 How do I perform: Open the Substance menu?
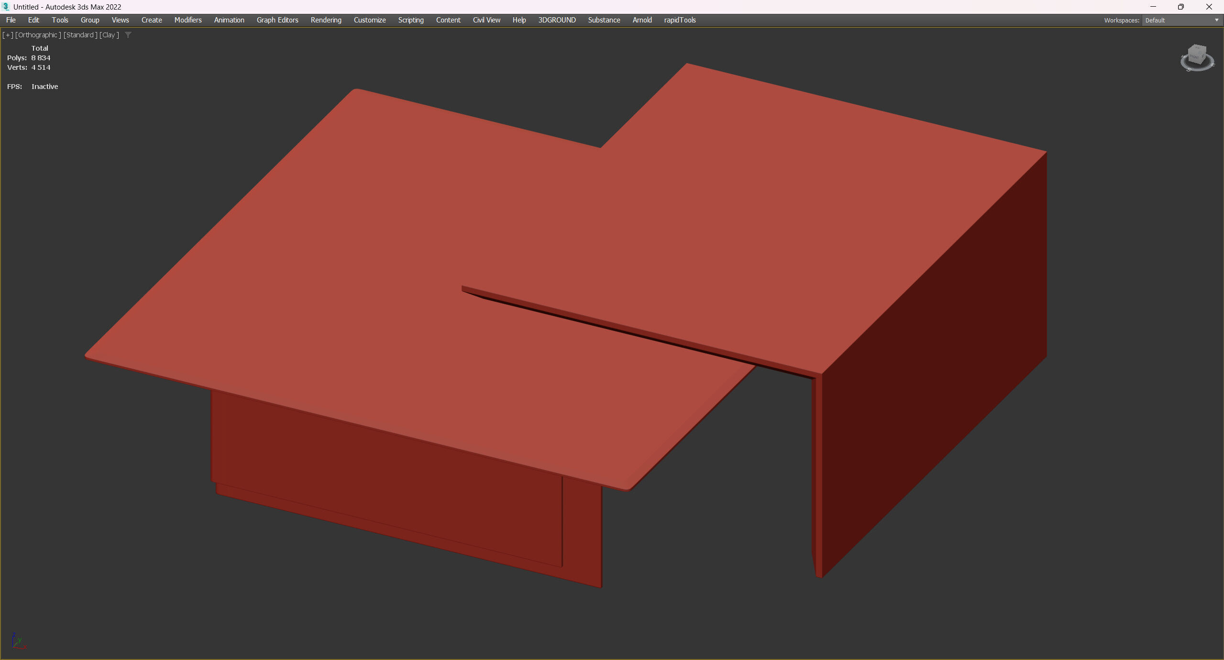pyautogui.click(x=604, y=20)
